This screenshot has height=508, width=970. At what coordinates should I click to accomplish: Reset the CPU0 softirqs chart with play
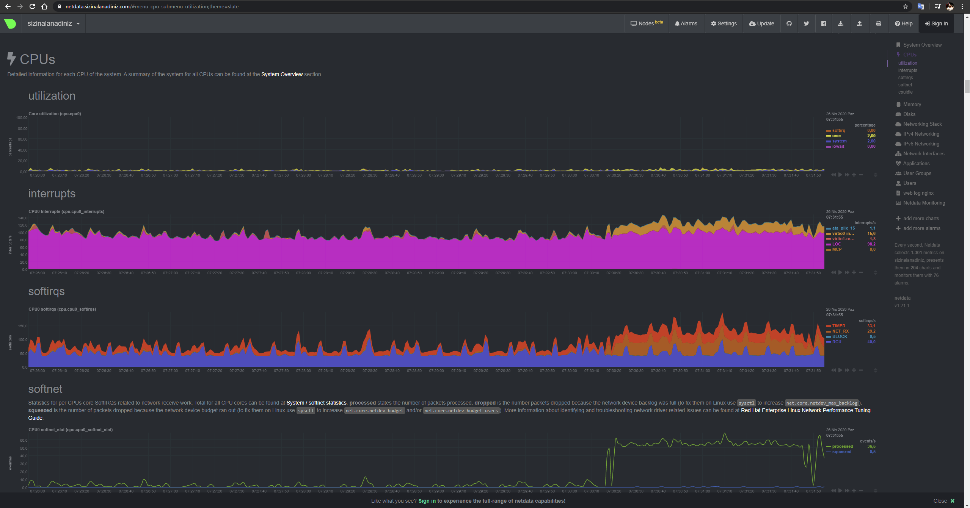pos(840,370)
